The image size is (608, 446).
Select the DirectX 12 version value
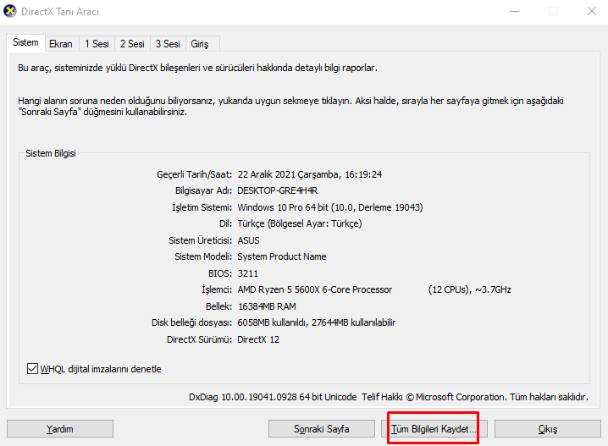258,339
